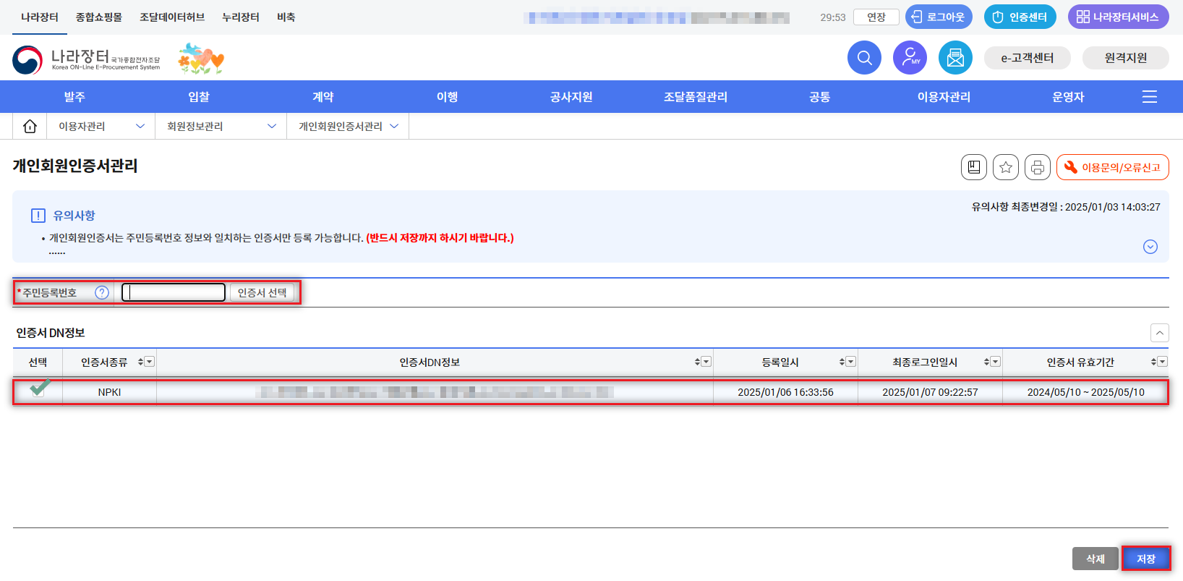This screenshot has height=581, width=1183.
Task: Click the 2024/05/10 ~ 2025/05/10 validity cell
Action: point(1086,392)
